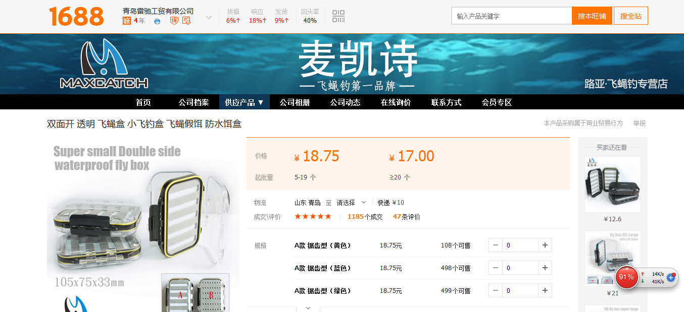Screen dimensions: 684x312
Task: Click the A款 锯齿型（绿色） variant label
Action: pyautogui.click(x=322, y=291)
